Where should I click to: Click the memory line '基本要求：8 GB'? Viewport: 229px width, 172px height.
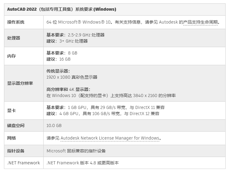tap(62, 53)
